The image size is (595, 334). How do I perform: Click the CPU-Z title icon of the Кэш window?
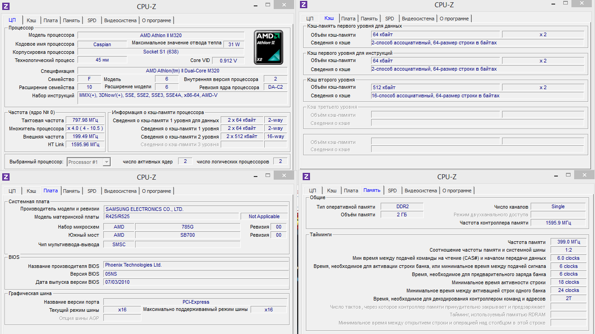304,5
